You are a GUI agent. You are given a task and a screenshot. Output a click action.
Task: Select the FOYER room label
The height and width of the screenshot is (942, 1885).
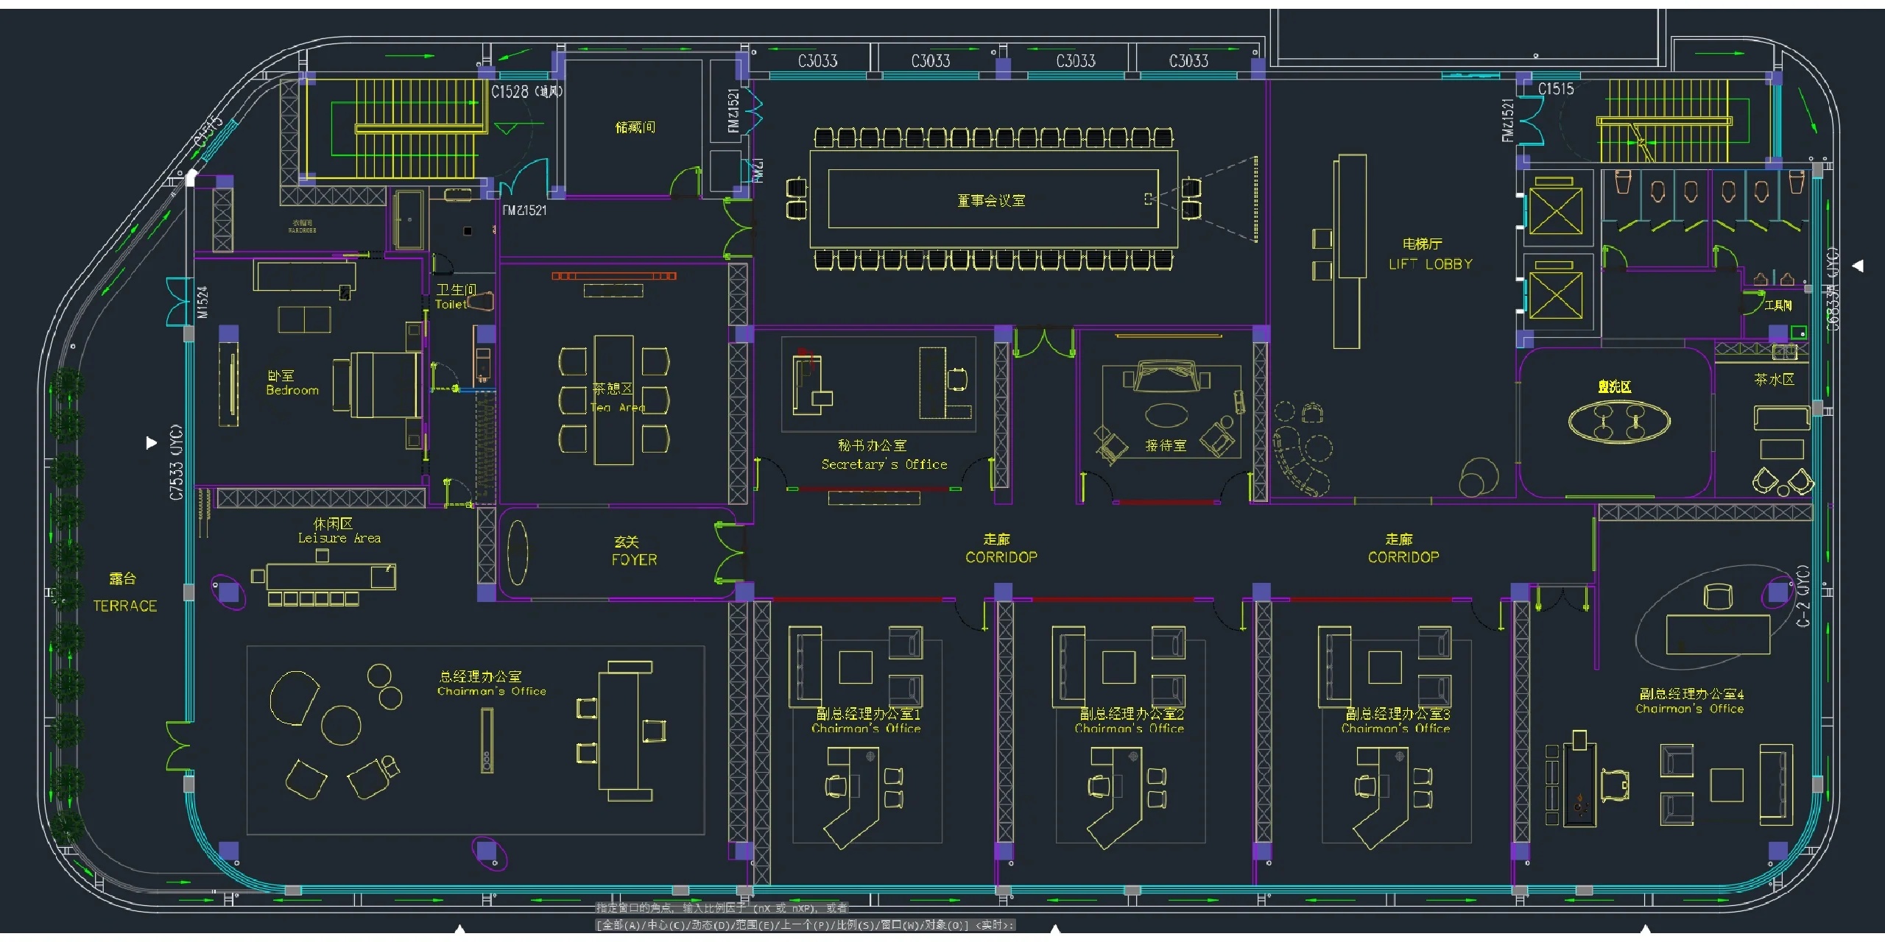634,559
